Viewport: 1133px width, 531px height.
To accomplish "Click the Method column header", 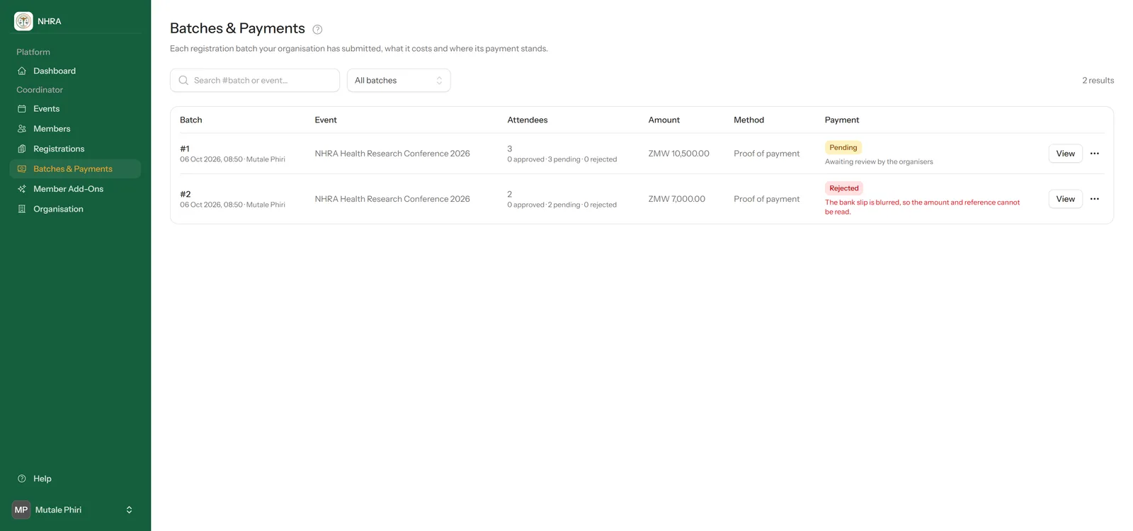I will [x=748, y=120].
